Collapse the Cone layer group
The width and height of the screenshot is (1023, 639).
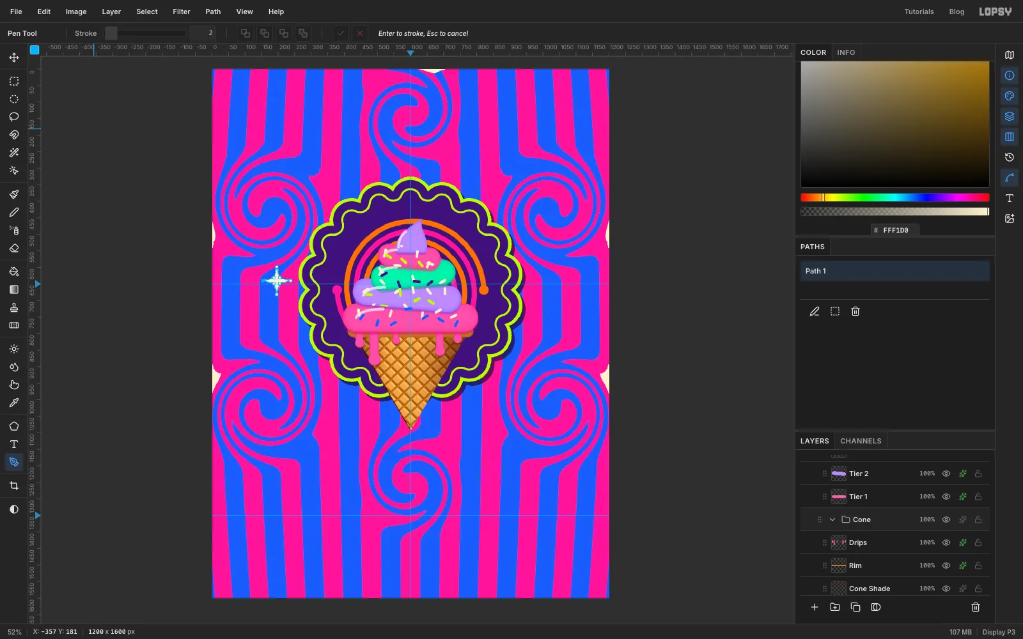(x=832, y=520)
